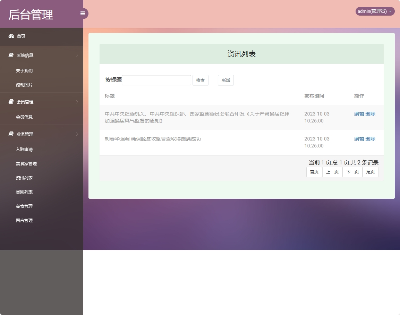The width and height of the screenshot is (400, 315).
Task: Click the book icon beside 系统信息
Action: click(11, 55)
